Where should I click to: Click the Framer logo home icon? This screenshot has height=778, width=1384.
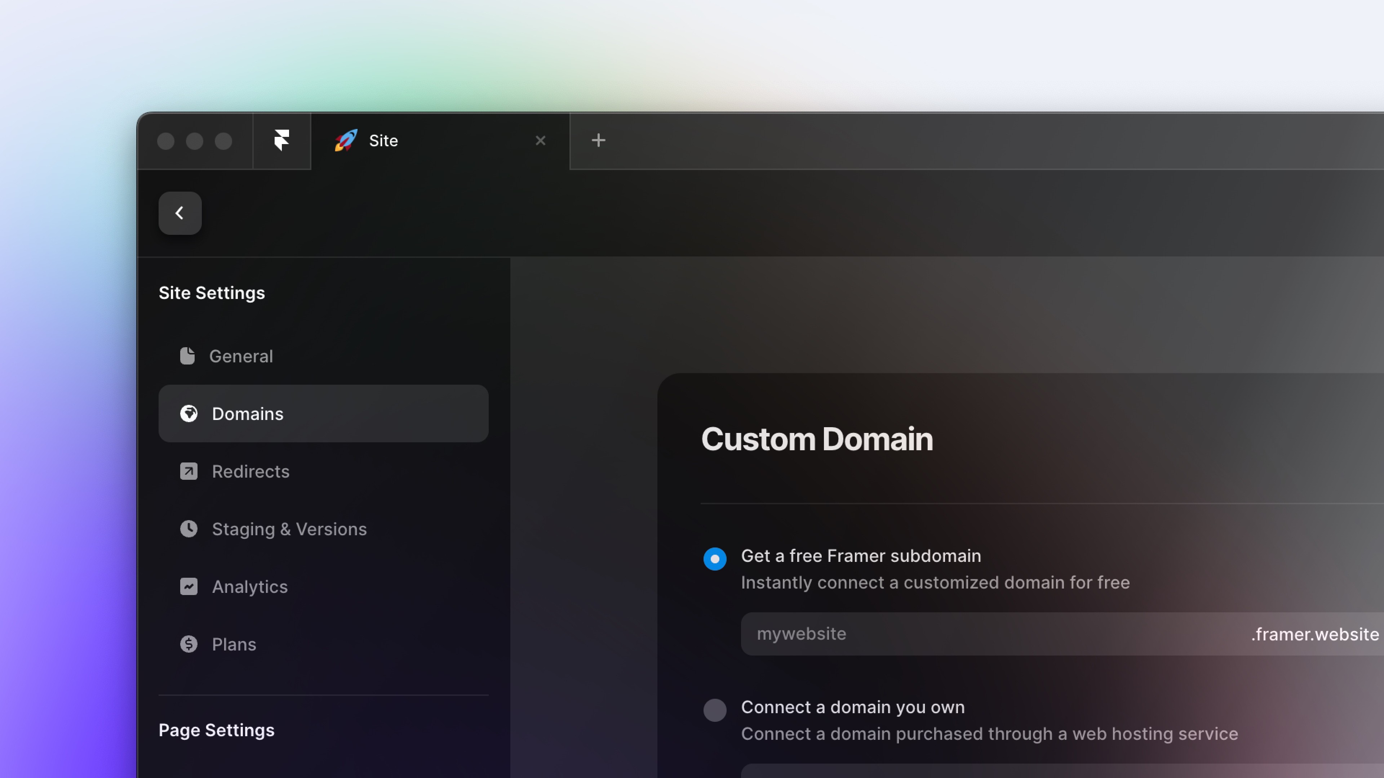coord(281,141)
